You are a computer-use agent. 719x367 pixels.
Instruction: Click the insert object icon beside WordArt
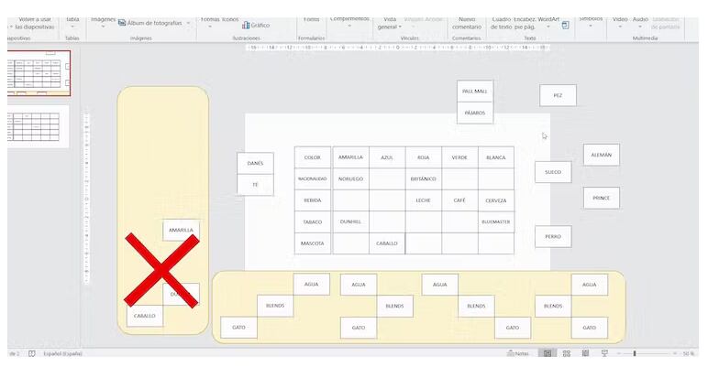click(x=566, y=25)
